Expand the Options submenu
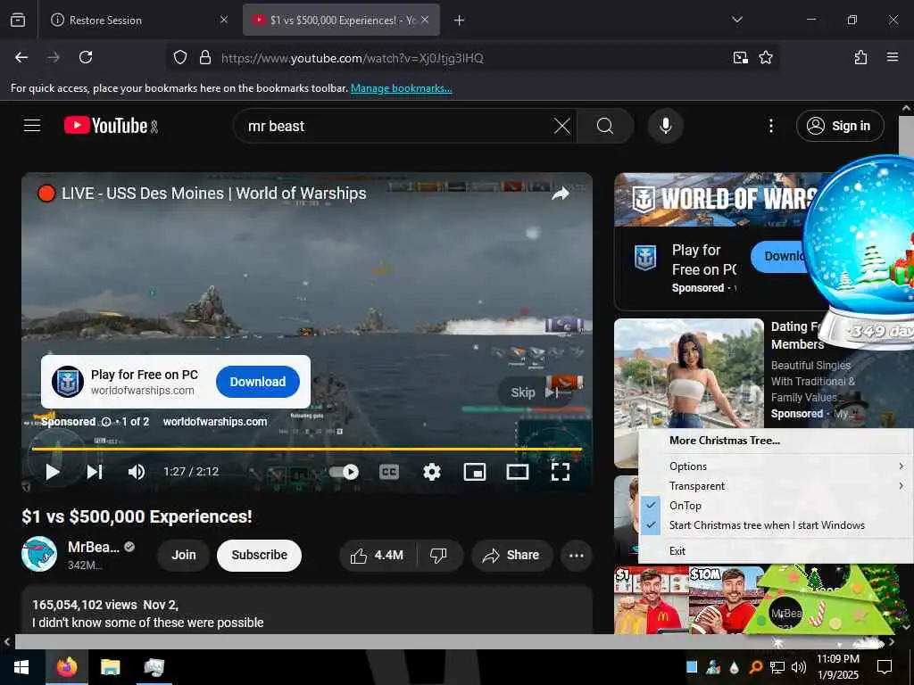 point(776,466)
